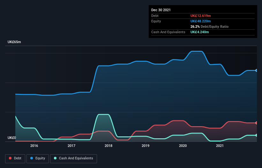This screenshot has width=262, height=168.
Task: Select the Equity endpoint marker on chart
Action: coord(257,71)
